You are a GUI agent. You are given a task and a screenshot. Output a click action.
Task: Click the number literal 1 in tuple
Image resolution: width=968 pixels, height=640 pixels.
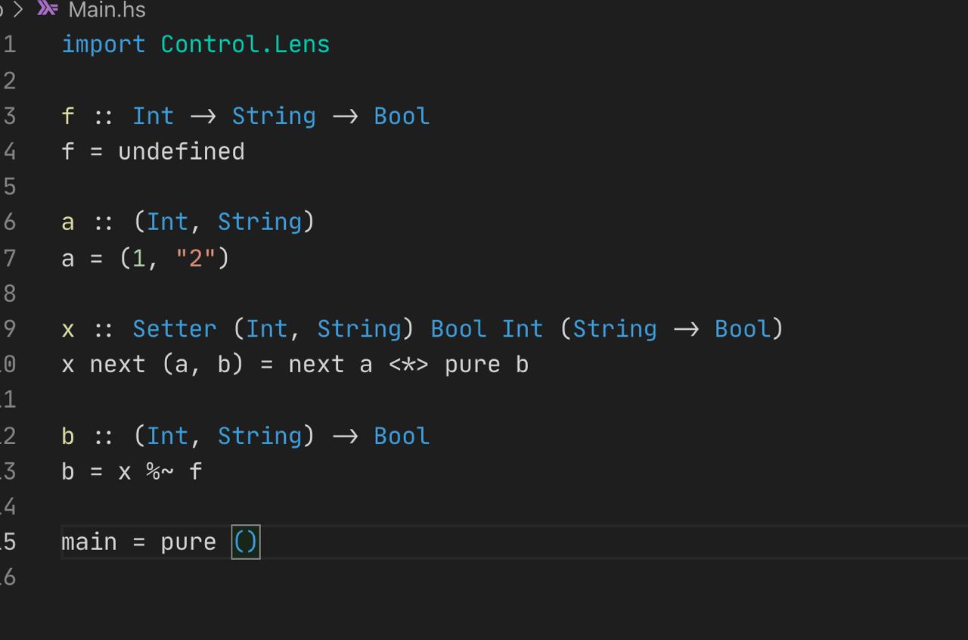(138, 259)
